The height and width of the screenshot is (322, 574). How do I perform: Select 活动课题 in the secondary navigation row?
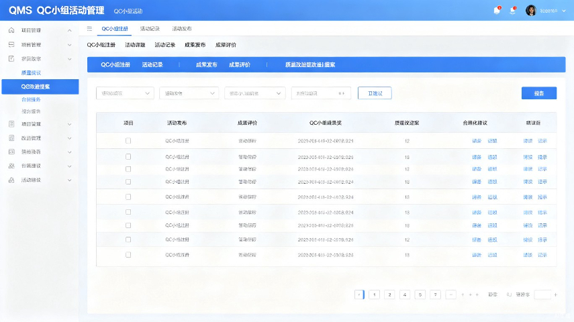(x=135, y=45)
